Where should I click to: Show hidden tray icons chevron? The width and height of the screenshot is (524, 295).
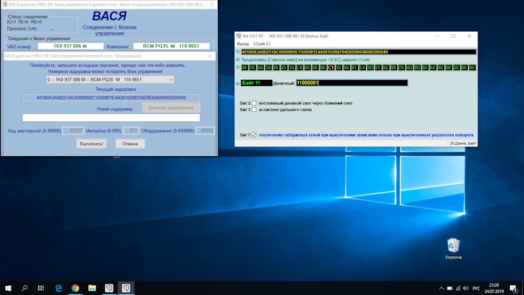pos(441,288)
